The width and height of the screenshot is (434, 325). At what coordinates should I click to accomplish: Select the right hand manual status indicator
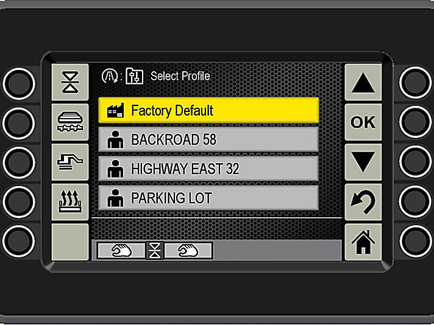pos(188,251)
